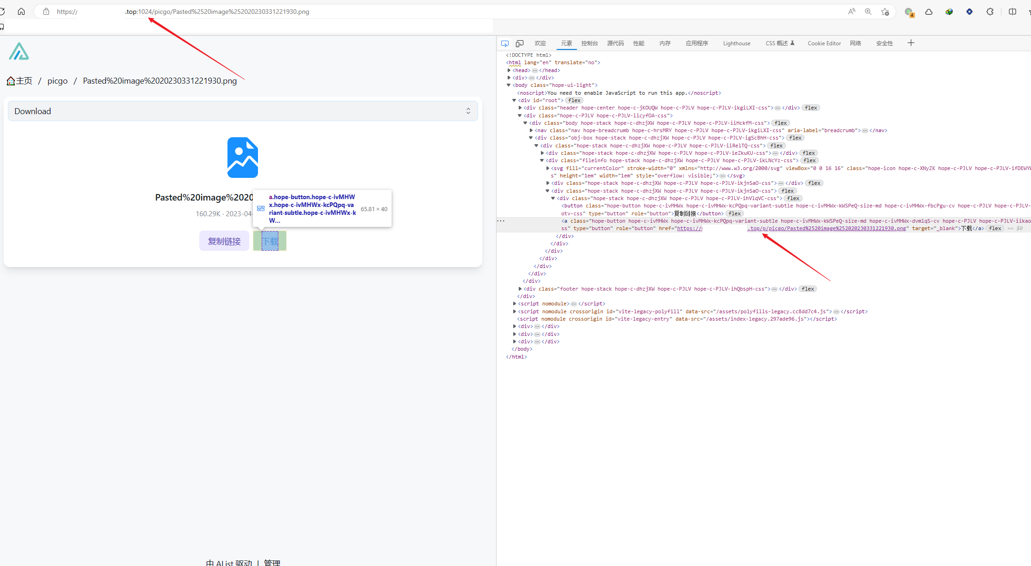Click the png filename breadcrumb
Viewport: 1031px width, 566px height.
click(160, 81)
